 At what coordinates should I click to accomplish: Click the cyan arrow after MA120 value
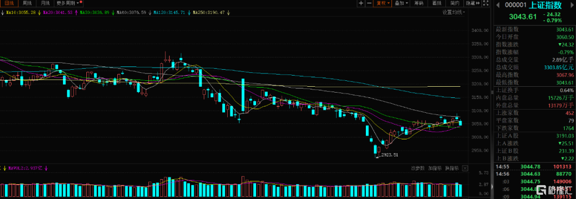[189, 12]
